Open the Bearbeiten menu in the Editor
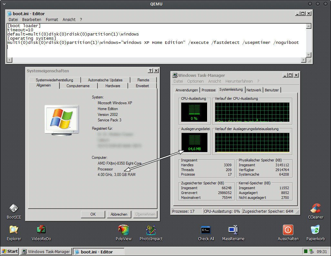331x256 pixels. [x=32, y=19]
